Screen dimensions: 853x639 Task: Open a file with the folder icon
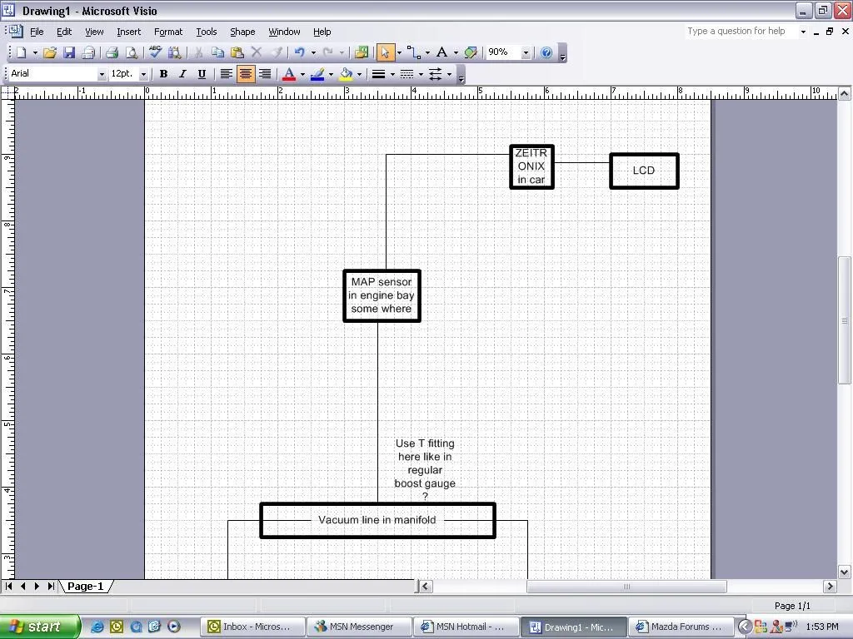tap(50, 52)
